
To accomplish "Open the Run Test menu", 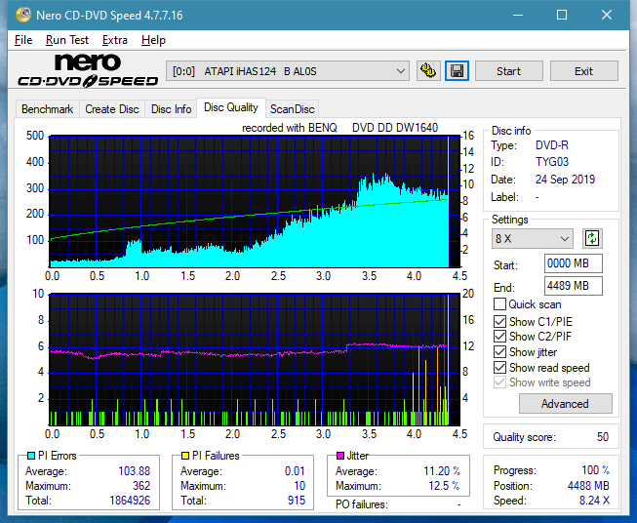I will click(67, 40).
